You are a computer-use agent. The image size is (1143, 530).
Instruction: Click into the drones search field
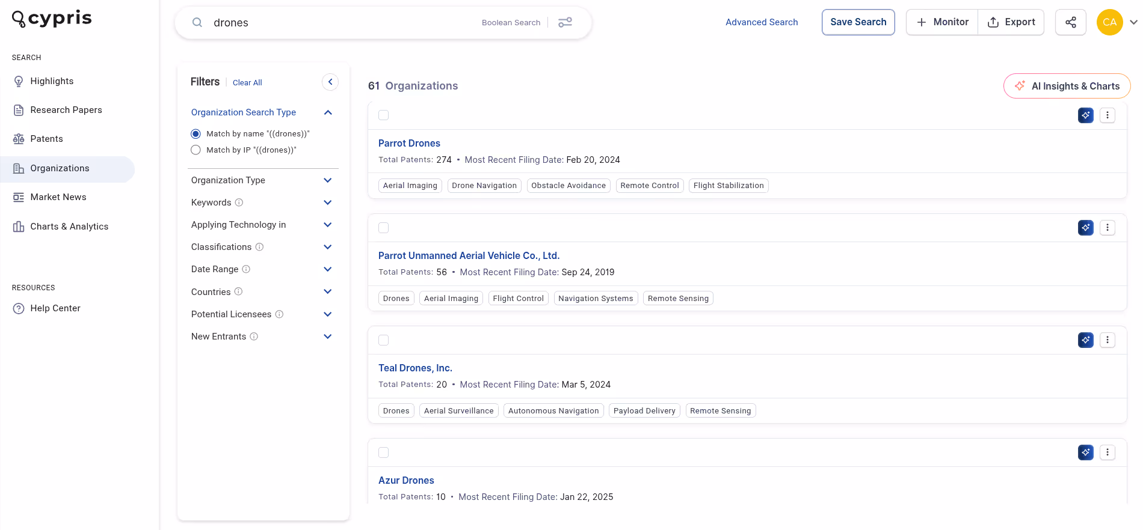[x=343, y=23]
